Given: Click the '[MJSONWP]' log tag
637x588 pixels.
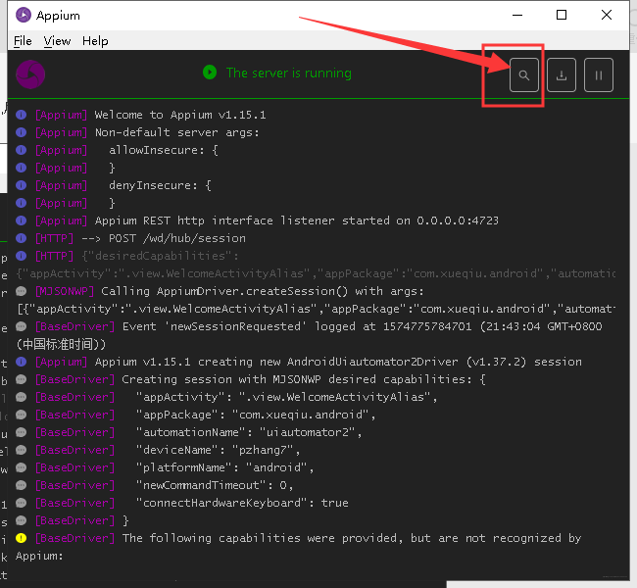Looking at the screenshot, I should coord(65,291).
